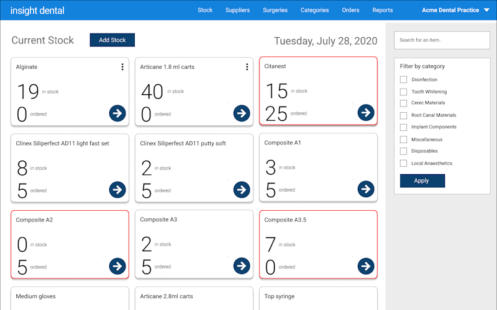
Task: Click the arrow icon on the Alginate card
Action: (x=117, y=113)
